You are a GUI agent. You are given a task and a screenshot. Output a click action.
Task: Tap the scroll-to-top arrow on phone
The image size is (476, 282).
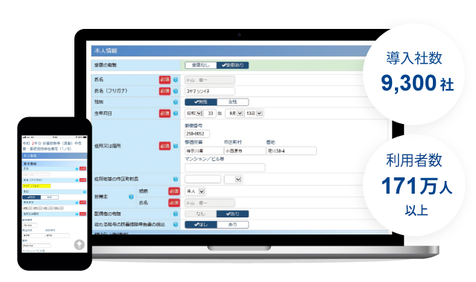point(80,244)
